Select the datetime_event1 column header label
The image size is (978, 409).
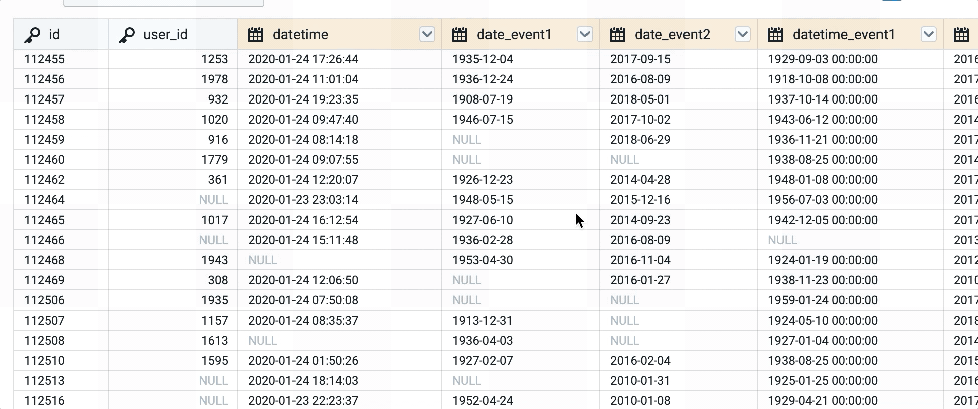pyautogui.click(x=844, y=35)
